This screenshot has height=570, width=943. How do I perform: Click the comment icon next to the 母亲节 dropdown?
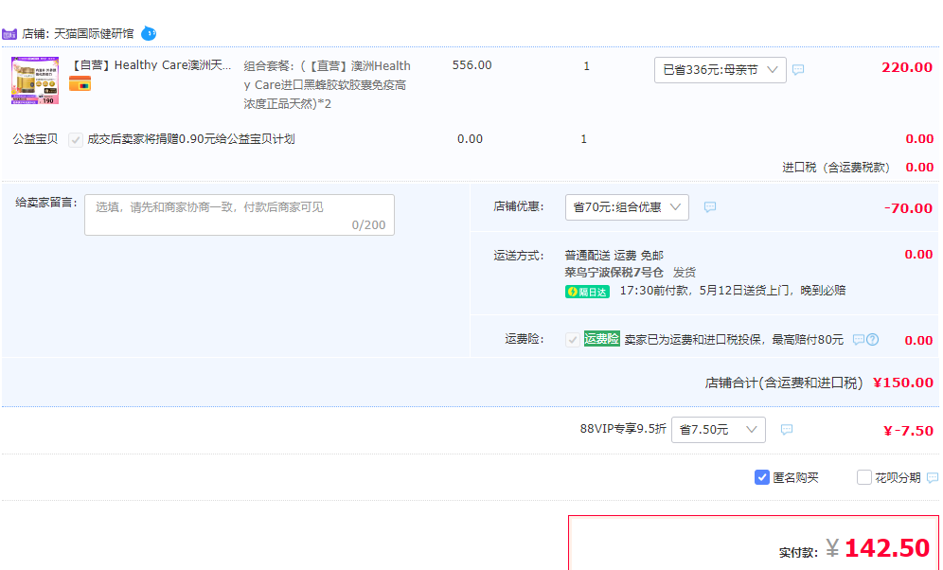point(798,70)
